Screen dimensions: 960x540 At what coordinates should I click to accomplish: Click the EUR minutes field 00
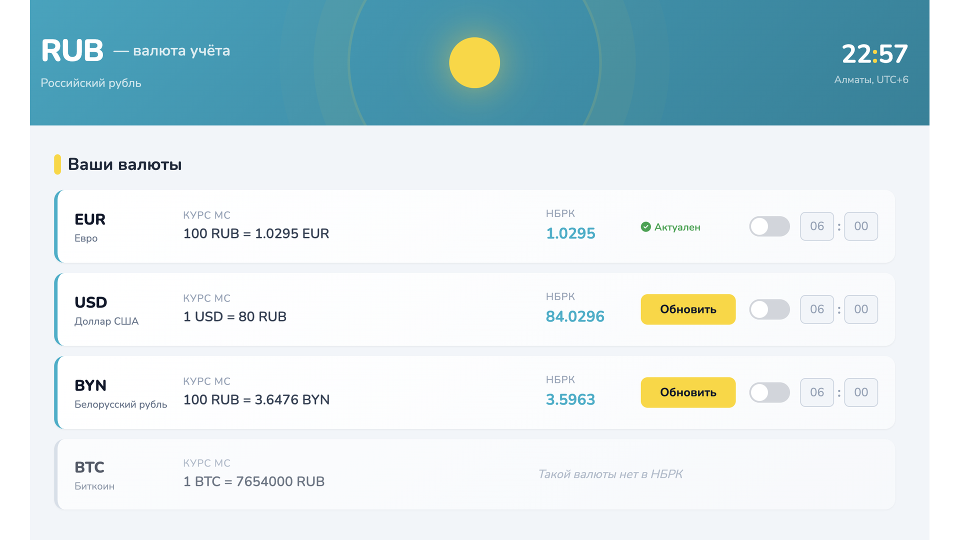(x=860, y=226)
